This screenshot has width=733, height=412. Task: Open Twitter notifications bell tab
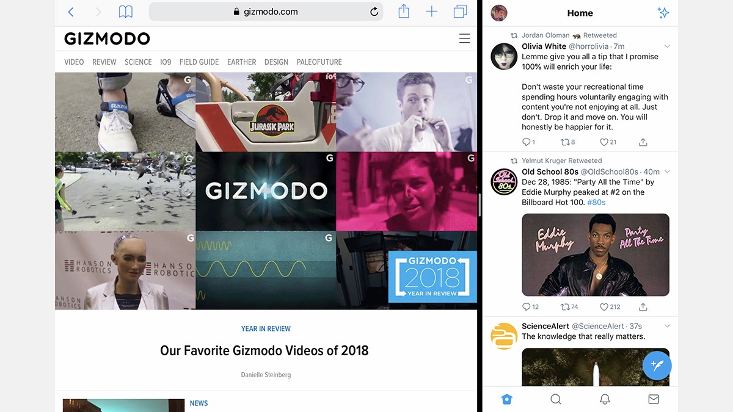[x=605, y=399]
